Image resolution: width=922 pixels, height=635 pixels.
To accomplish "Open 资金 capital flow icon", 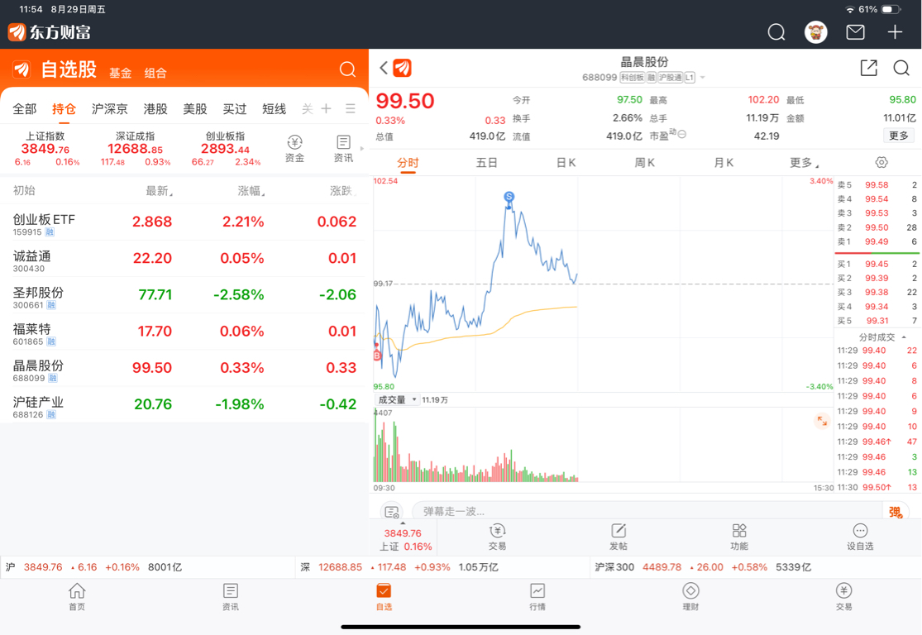I will [294, 149].
